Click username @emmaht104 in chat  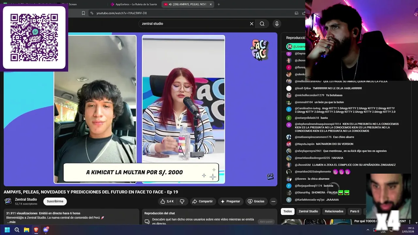pos(304,102)
